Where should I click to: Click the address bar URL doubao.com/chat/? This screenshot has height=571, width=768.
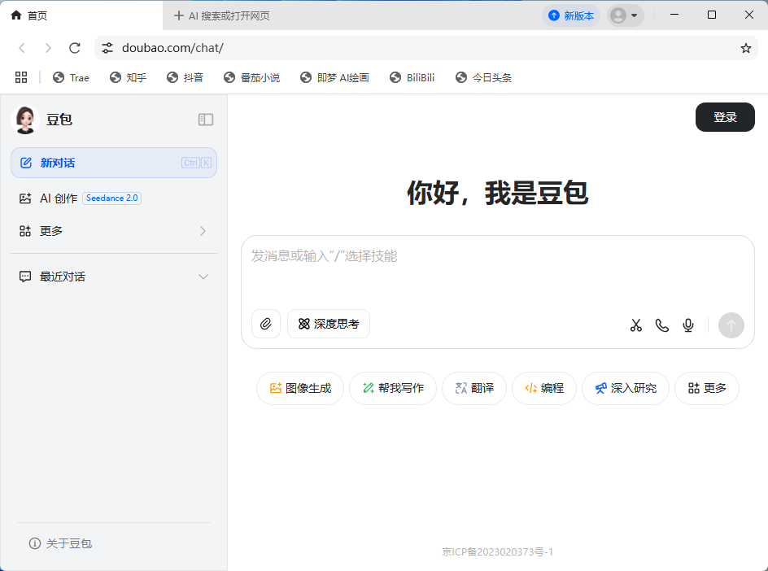click(x=172, y=48)
